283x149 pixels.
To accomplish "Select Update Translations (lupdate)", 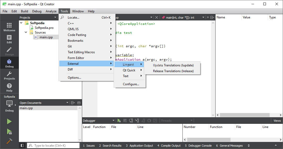I will 173,65.
